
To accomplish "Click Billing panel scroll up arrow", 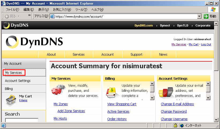I will pos(152,84).
